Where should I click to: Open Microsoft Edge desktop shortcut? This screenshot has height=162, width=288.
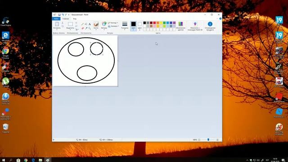point(5,37)
